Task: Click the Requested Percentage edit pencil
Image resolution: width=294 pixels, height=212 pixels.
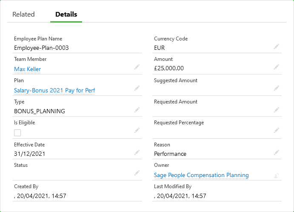Action: [277, 130]
